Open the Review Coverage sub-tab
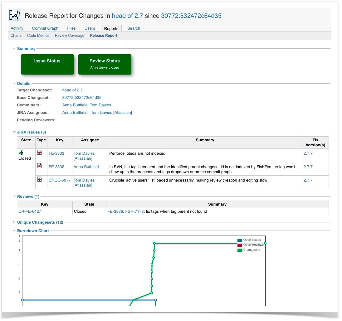342x321 pixels. [70, 36]
